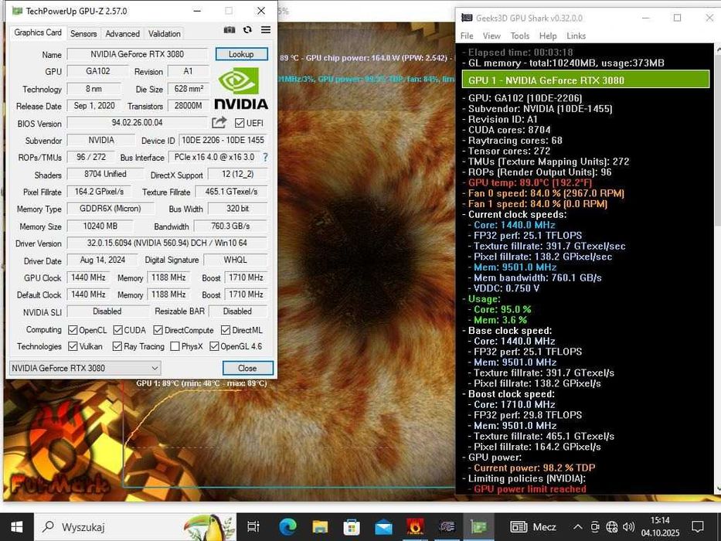
Task: Click the Bandwidth 760.3 GB/s field
Action: (230, 226)
